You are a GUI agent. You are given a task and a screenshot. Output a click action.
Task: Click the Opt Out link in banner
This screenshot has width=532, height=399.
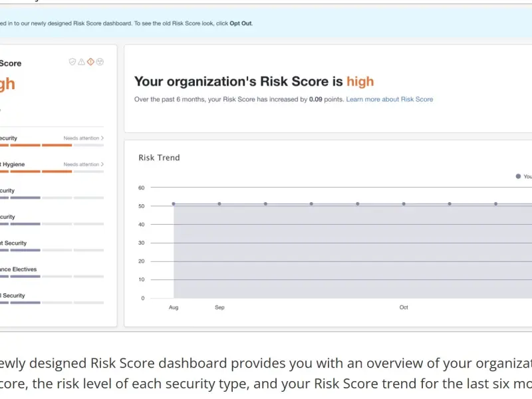(241, 23)
